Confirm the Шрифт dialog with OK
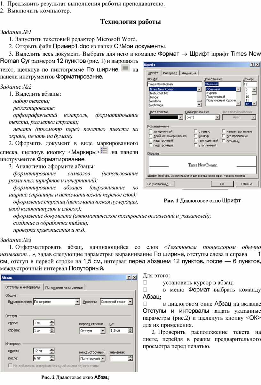Image resolution: width=261 pixels, height=385 pixels. click(x=222, y=184)
